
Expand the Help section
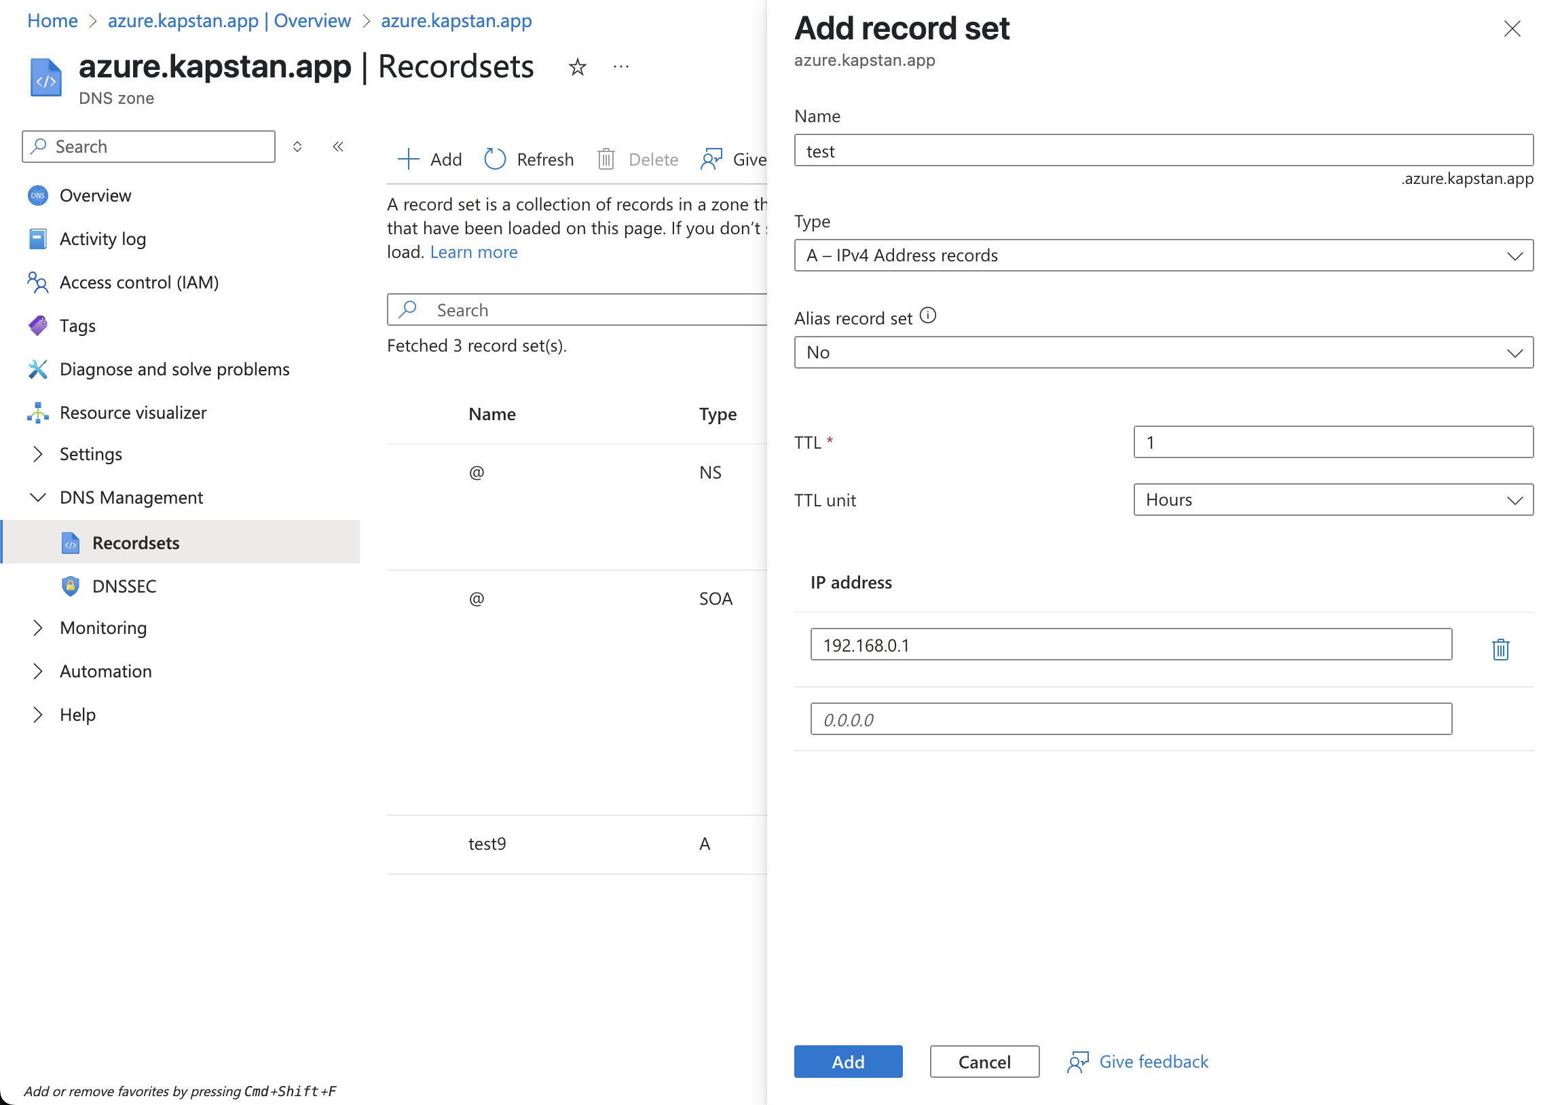(x=38, y=715)
